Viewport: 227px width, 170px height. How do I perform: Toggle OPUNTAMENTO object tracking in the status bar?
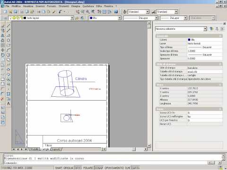click(x=114, y=168)
